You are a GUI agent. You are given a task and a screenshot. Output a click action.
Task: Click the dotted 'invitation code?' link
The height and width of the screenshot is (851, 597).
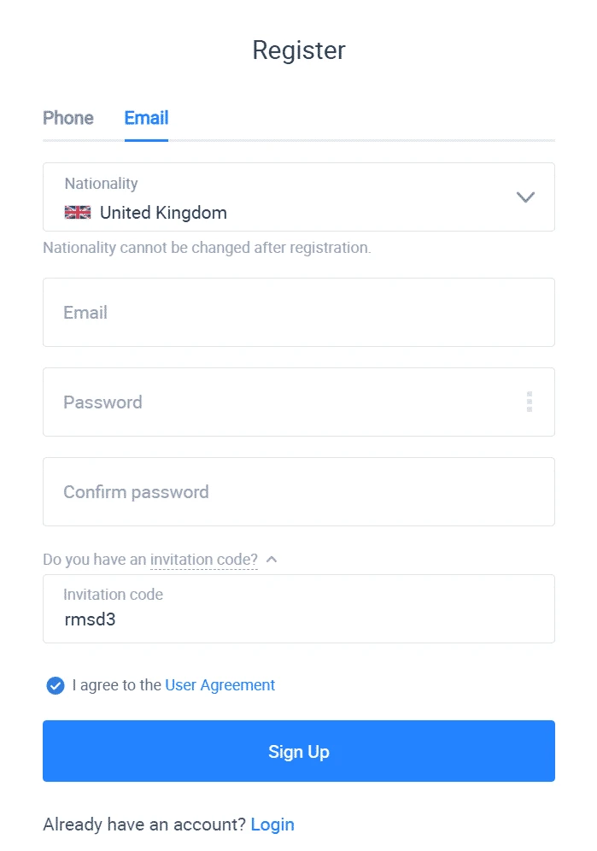(x=203, y=559)
